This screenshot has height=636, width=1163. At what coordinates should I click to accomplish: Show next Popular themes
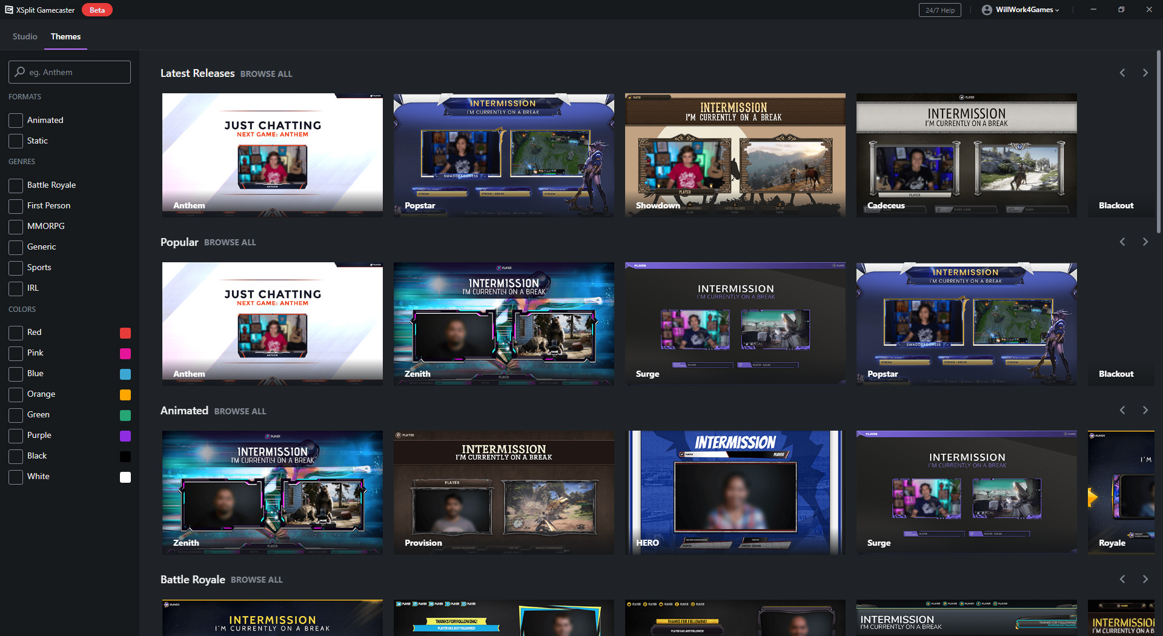(x=1145, y=242)
